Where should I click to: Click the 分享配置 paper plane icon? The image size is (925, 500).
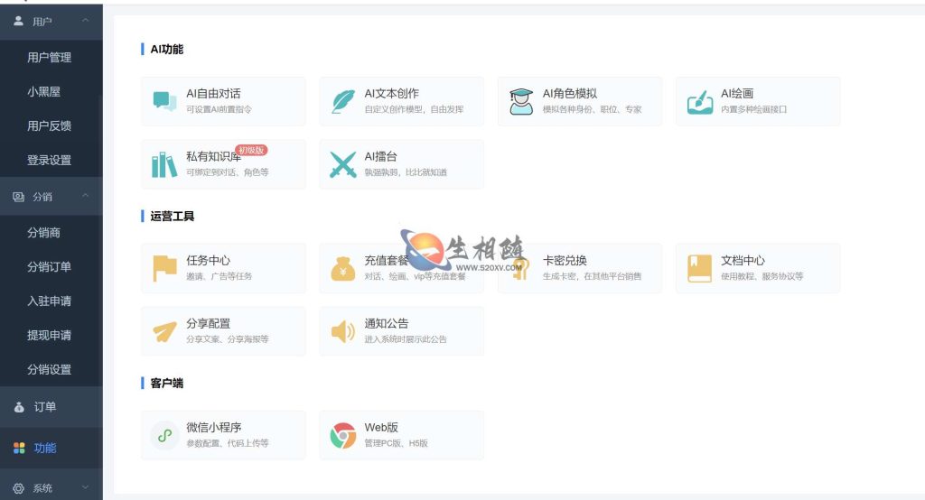coord(164,331)
